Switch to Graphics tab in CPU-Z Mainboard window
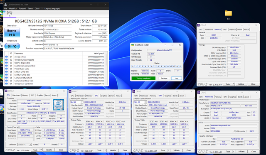This screenshot has width=266, height=155. pos(233,97)
